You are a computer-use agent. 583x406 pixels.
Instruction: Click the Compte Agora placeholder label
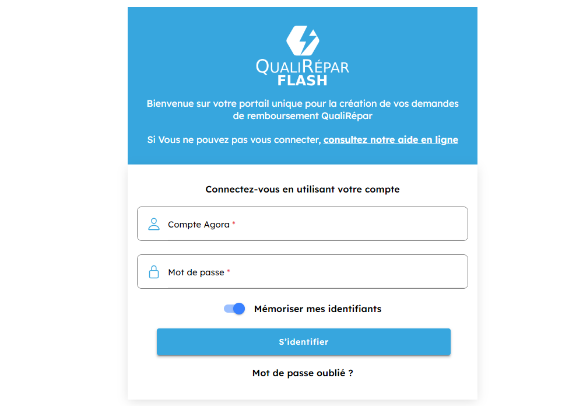[x=199, y=225]
